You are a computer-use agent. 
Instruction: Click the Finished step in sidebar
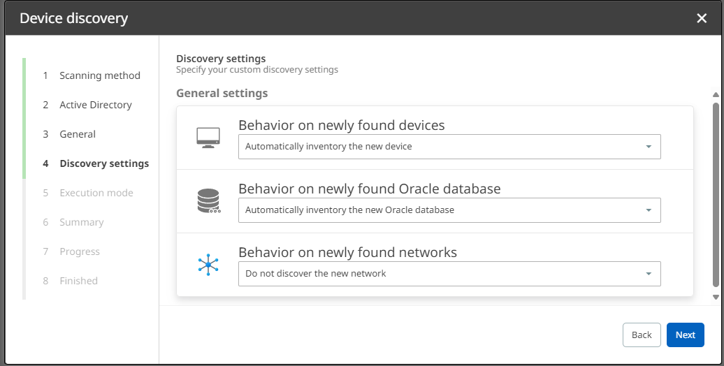pos(78,281)
